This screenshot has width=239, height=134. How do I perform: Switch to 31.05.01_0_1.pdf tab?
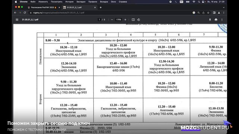74,7
